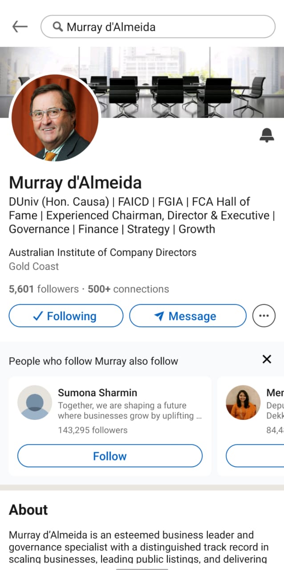View the 500+ connections list
This screenshot has height=570, width=284.
[x=128, y=289]
